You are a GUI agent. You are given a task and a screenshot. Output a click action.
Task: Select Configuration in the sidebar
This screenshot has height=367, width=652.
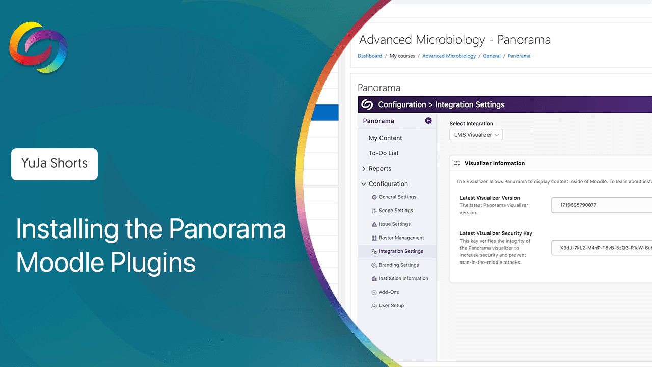[x=388, y=184]
